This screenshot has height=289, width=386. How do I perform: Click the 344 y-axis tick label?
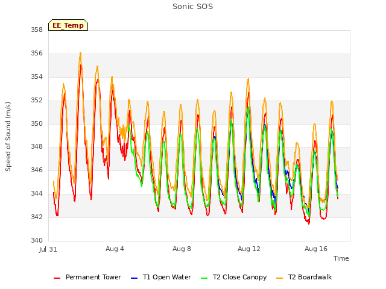pyautogui.click(x=37, y=194)
